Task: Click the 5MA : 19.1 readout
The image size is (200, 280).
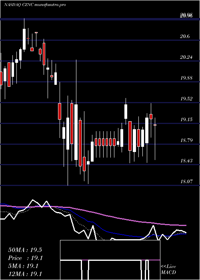Action: (23, 266)
